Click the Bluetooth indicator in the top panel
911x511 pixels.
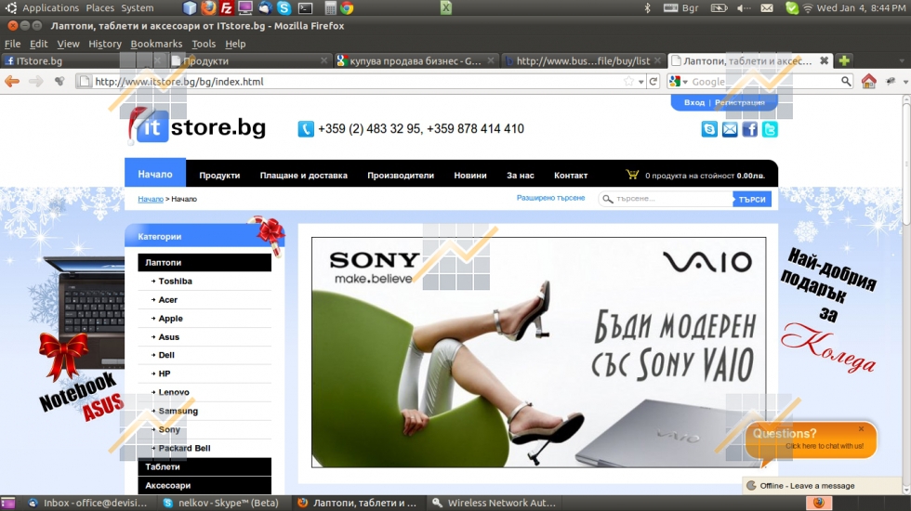point(647,7)
